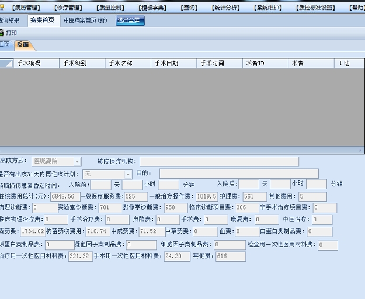Open the 模板字典 menu
This screenshot has height=299, width=365.
pos(152,8)
